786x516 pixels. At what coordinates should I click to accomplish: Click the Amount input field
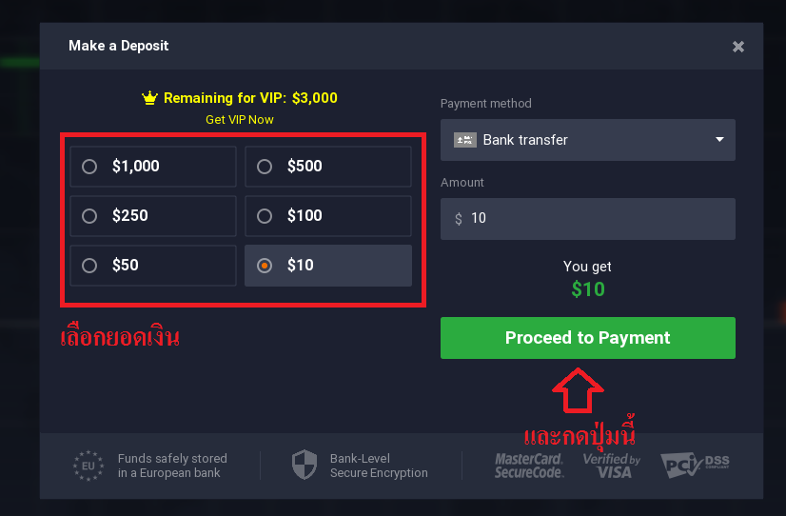[587, 219]
